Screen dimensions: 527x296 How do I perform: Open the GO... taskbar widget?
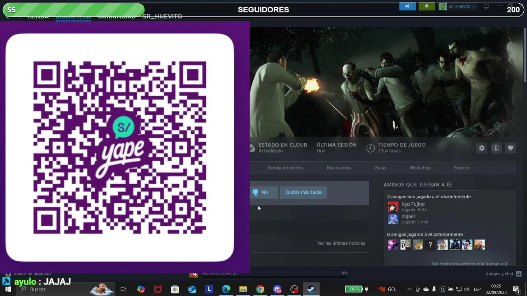[388, 289]
